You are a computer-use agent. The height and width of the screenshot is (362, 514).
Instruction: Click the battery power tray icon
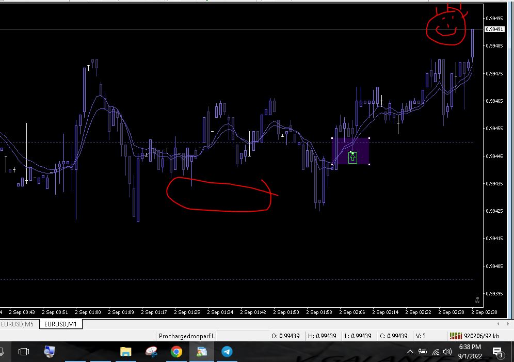click(423, 352)
